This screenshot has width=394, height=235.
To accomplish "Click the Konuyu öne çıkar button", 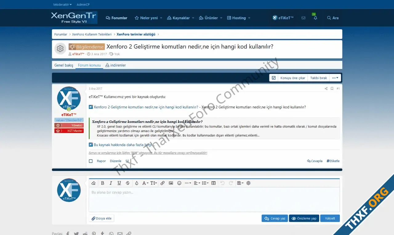I will coord(293,78).
